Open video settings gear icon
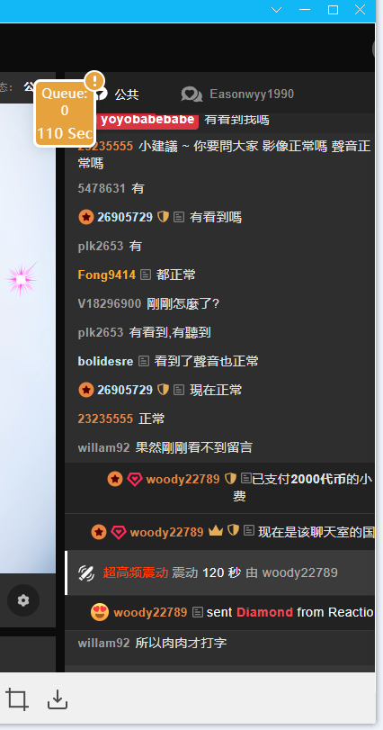 point(23,600)
